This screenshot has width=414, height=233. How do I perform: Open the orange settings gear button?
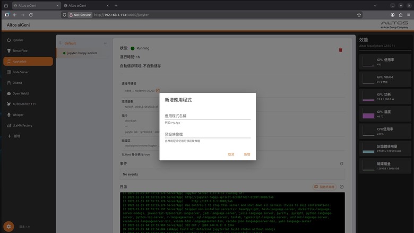8,227
